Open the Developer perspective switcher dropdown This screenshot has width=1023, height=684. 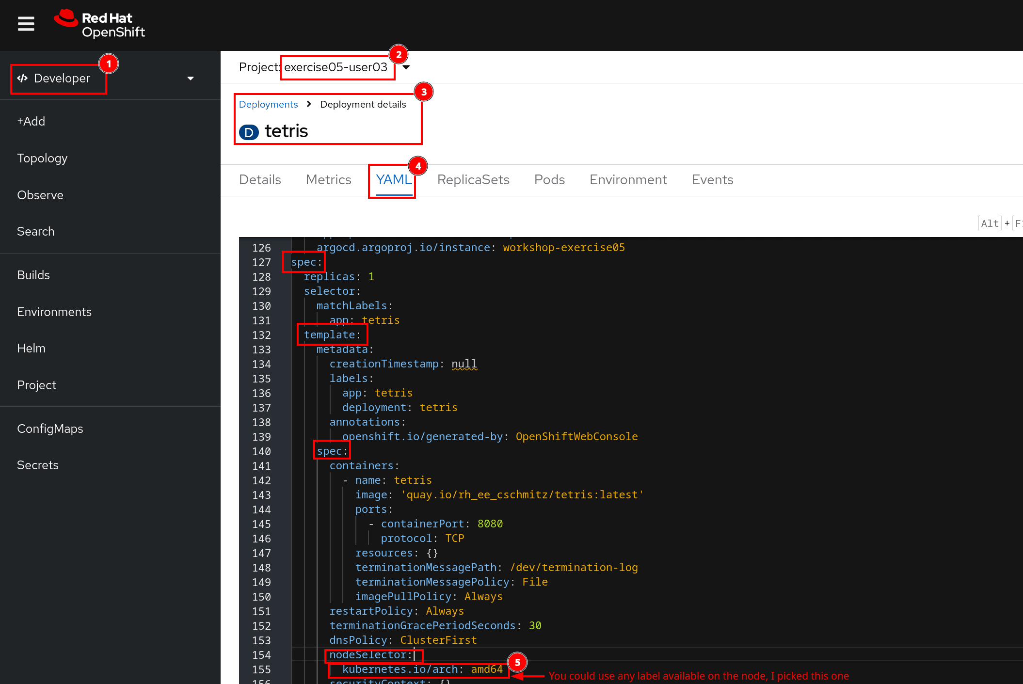(x=191, y=79)
